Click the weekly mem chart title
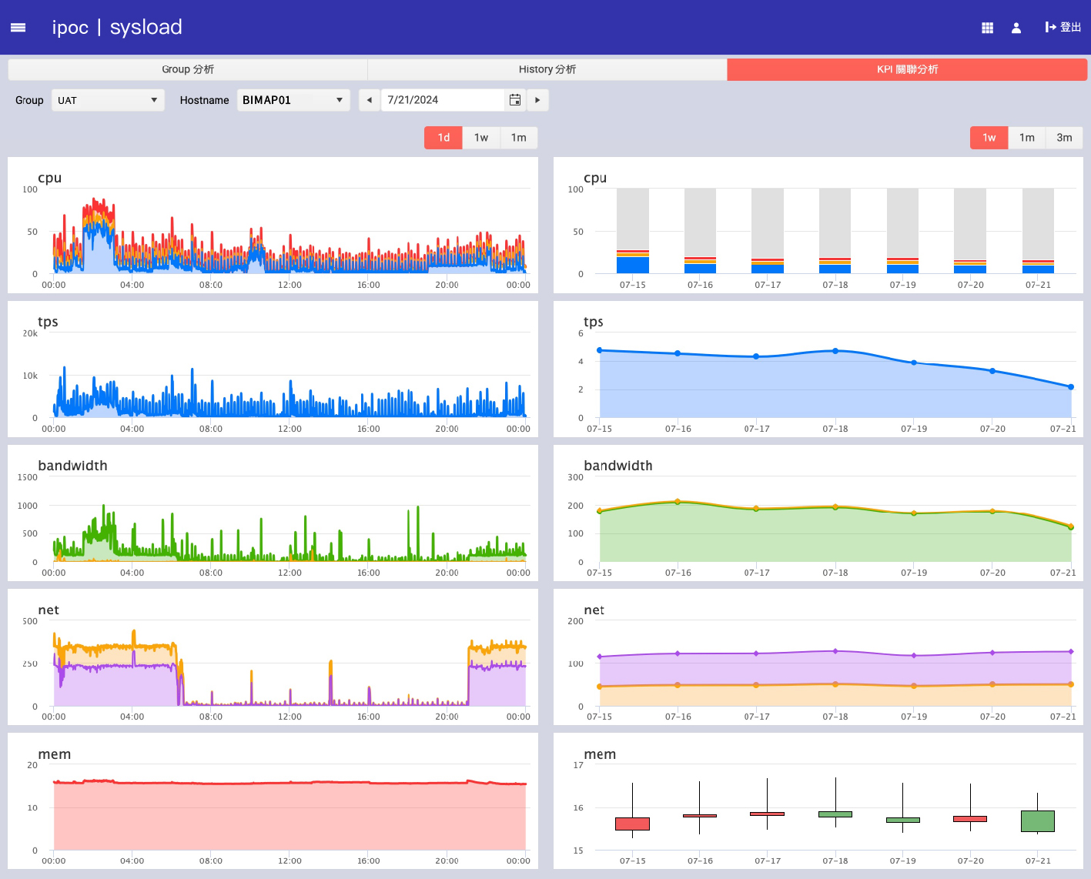Image resolution: width=1091 pixels, height=879 pixels. (600, 754)
